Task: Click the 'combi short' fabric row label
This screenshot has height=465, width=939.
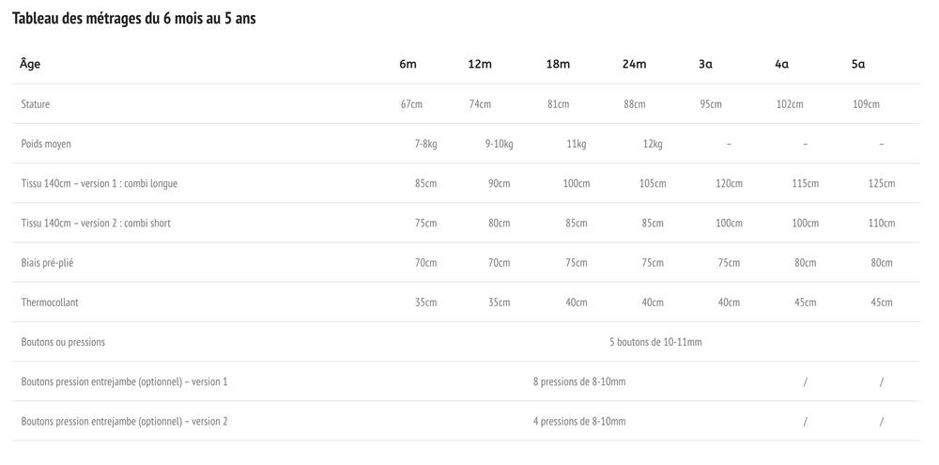Action: point(96,223)
